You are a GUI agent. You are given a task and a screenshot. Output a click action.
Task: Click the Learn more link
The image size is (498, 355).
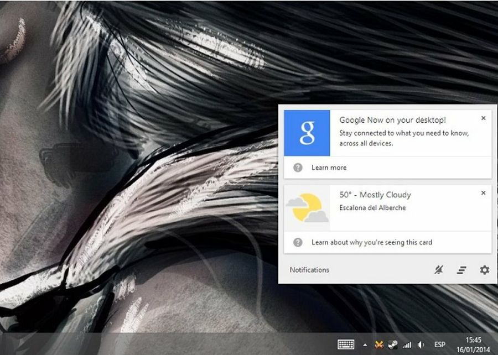[x=329, y=168]
